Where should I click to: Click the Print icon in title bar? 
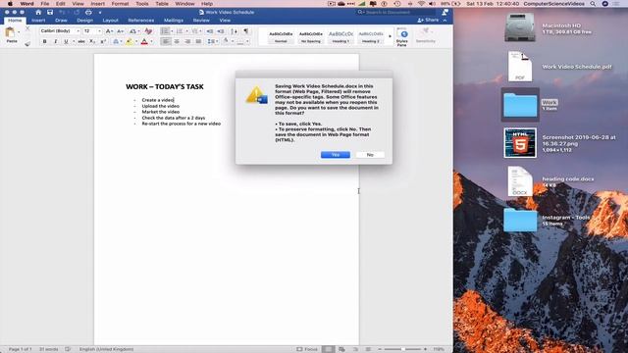88,12
